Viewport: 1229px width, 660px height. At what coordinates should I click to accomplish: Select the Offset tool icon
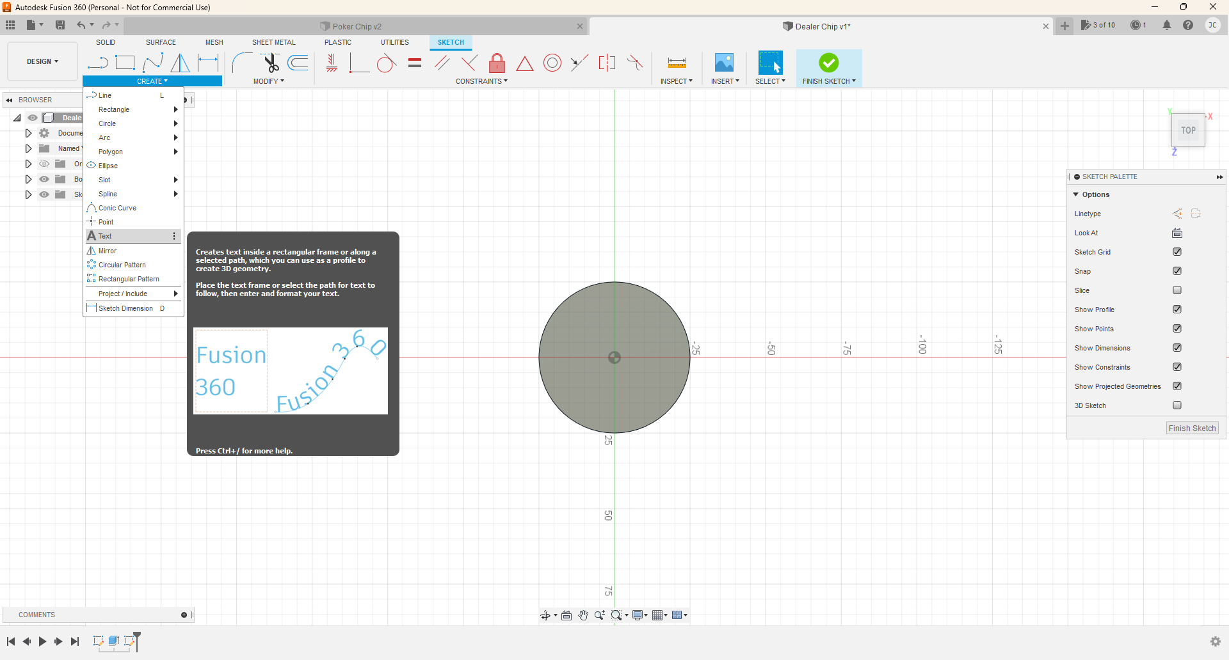(x=298, y=63)
